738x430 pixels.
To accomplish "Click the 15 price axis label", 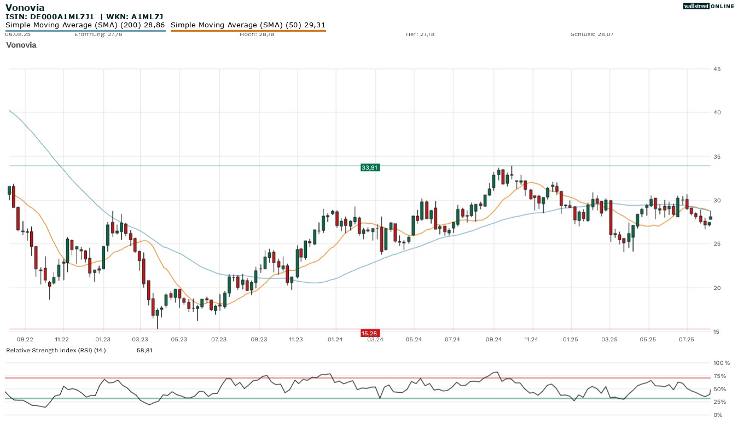I will (x=717, y=332).
